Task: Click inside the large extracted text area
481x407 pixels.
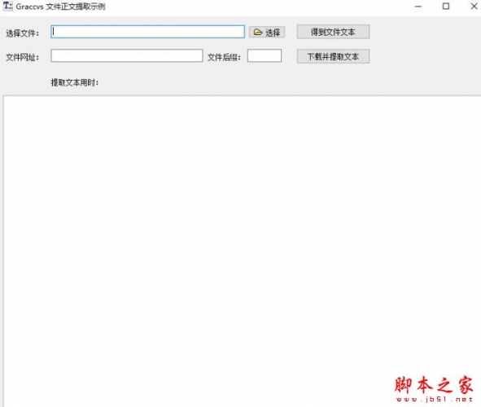Action: (242, 251)
